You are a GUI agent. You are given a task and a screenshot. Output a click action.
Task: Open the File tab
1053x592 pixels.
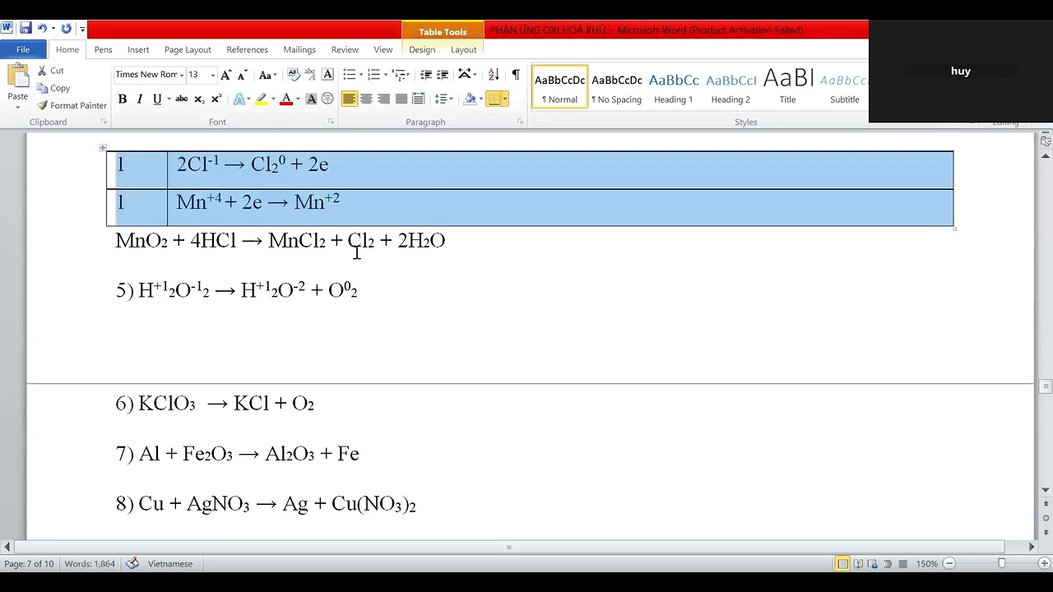pyautogui.click(x=23, y=49)
